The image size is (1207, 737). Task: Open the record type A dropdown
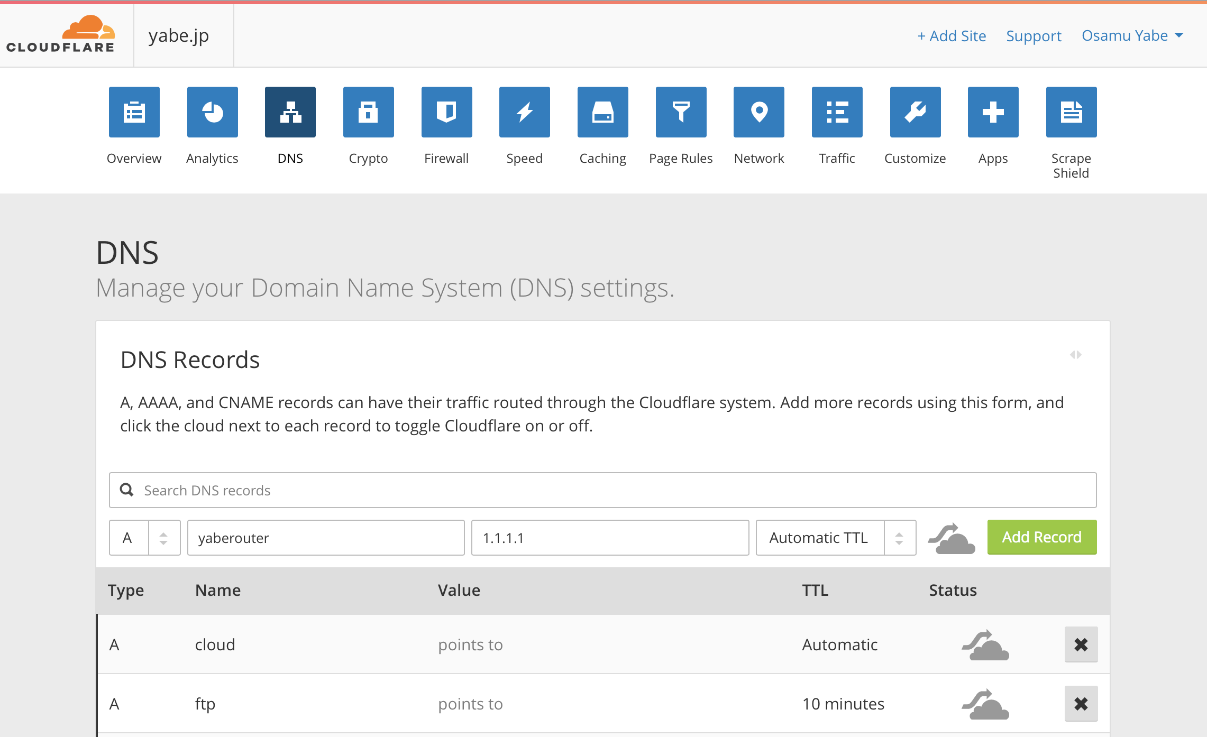pos(145,538)
